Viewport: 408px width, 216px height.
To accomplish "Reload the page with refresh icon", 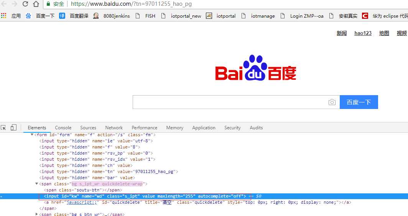I will pos(25,4).
